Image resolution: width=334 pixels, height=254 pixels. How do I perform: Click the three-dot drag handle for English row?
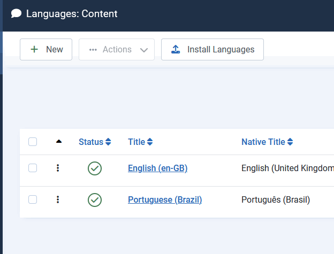coord(58,168)
